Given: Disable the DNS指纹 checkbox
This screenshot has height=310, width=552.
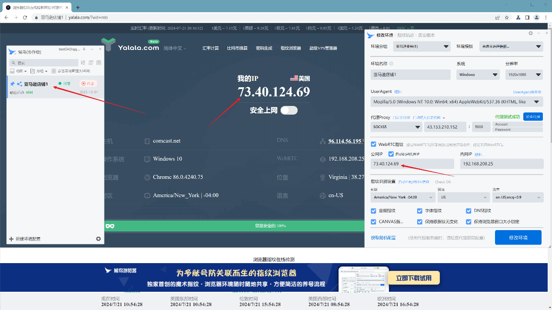Looking at the screenshot, I should click(469, 211).
